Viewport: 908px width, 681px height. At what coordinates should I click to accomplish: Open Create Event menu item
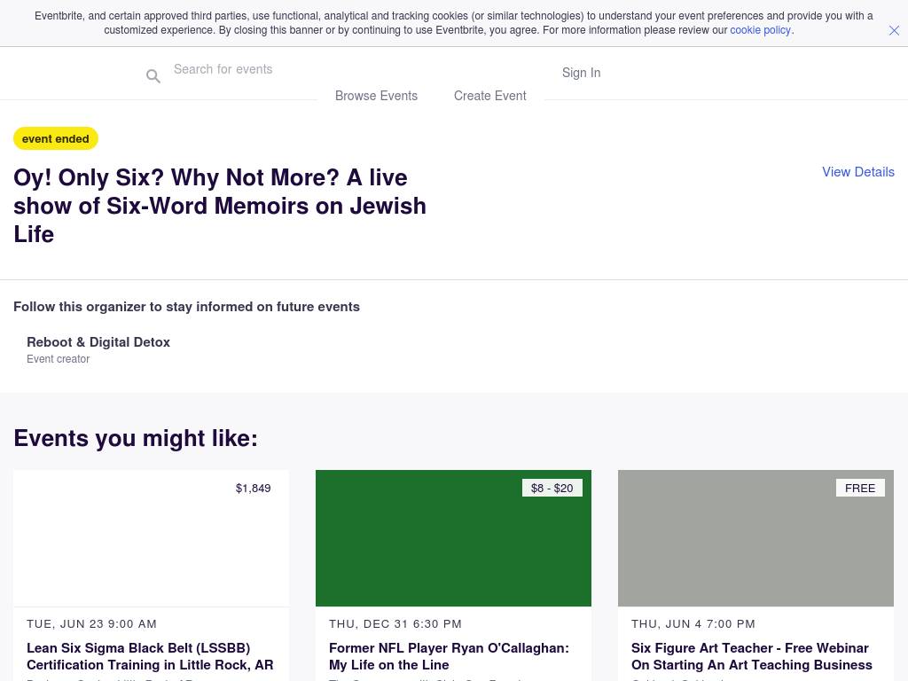point(489,96)
